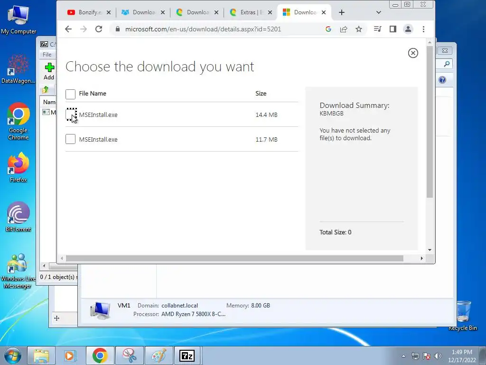The height and width of the screenshot is (365, 486).
Task: Open the Windows Start menu
Action: click(x=13, y=355)
